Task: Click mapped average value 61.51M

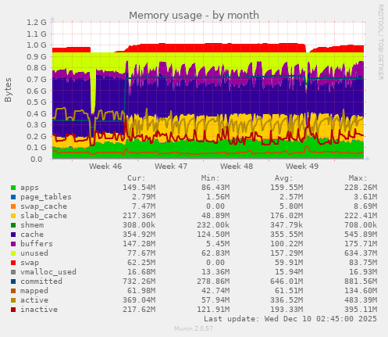Action: tap(289, 291)
